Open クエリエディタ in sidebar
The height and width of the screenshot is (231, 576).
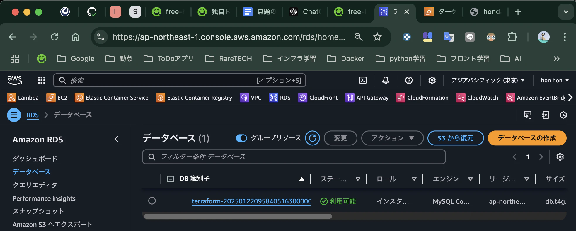[x=35, y=185]
